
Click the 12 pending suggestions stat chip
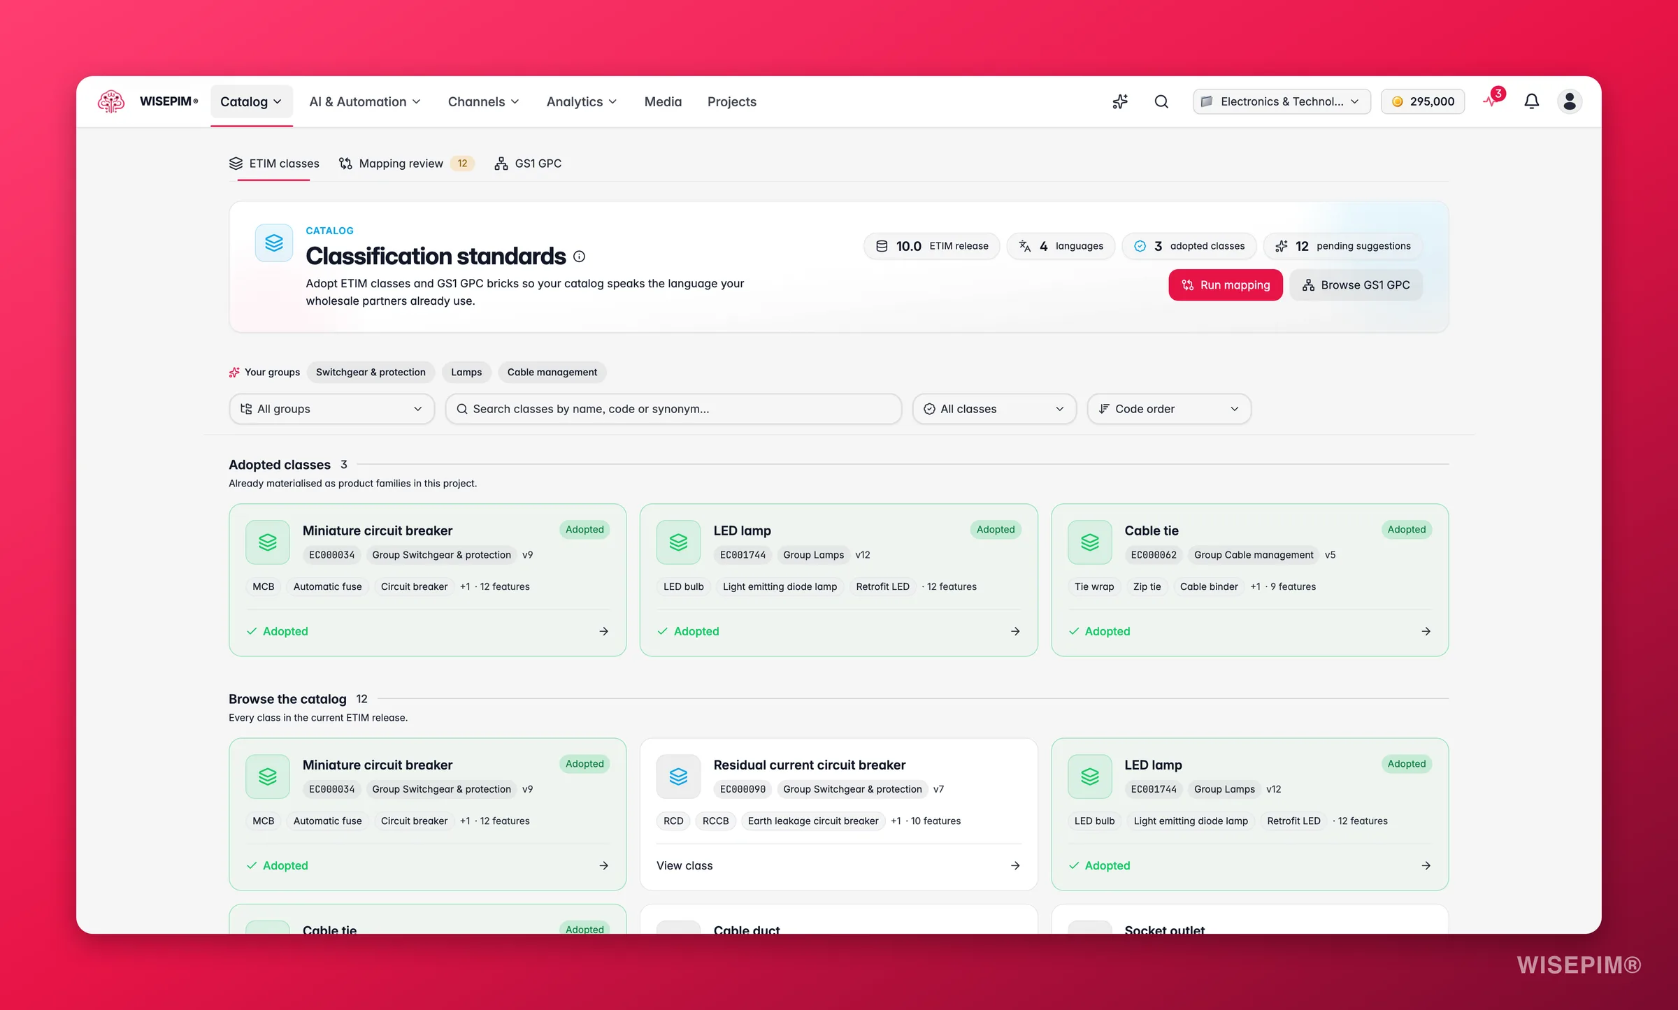click(x=1342, y=246)
